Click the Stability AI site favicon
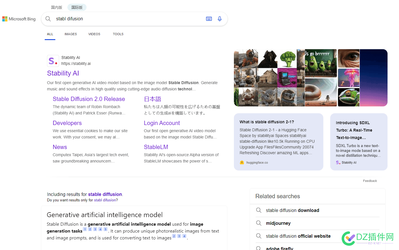The image size is (399, 250). point(53,61)
